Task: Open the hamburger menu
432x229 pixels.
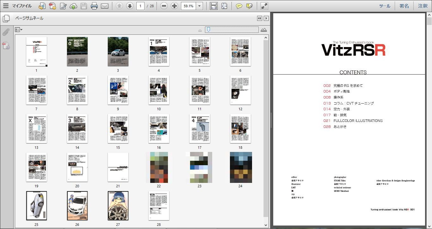Action: pos(5,6)
